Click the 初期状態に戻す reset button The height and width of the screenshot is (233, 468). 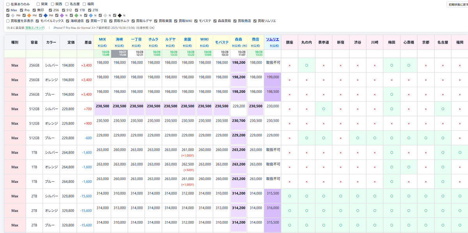pos(457,4)
